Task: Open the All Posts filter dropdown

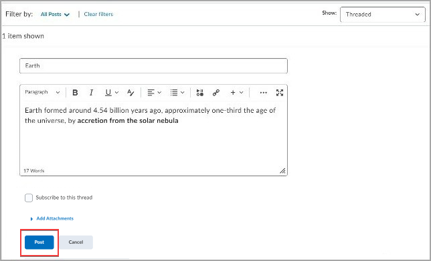Action: tap(55, 14)
